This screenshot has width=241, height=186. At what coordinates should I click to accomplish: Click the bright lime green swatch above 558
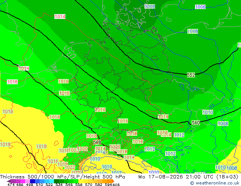tap(76, 181)
